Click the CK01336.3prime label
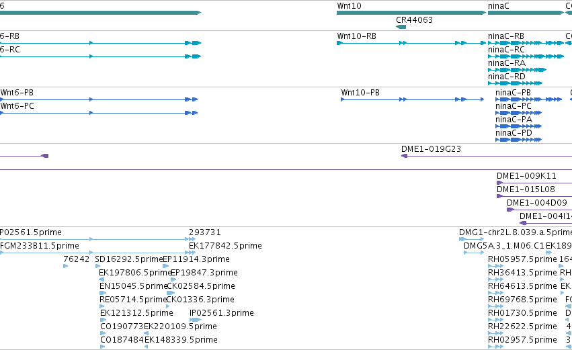The height and width of the screenshot is (350, 572). tap(200, 300)
